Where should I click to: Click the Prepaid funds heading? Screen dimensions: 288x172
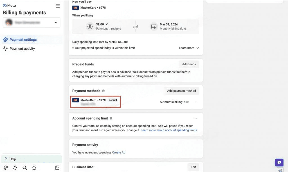tap(83, 64)
